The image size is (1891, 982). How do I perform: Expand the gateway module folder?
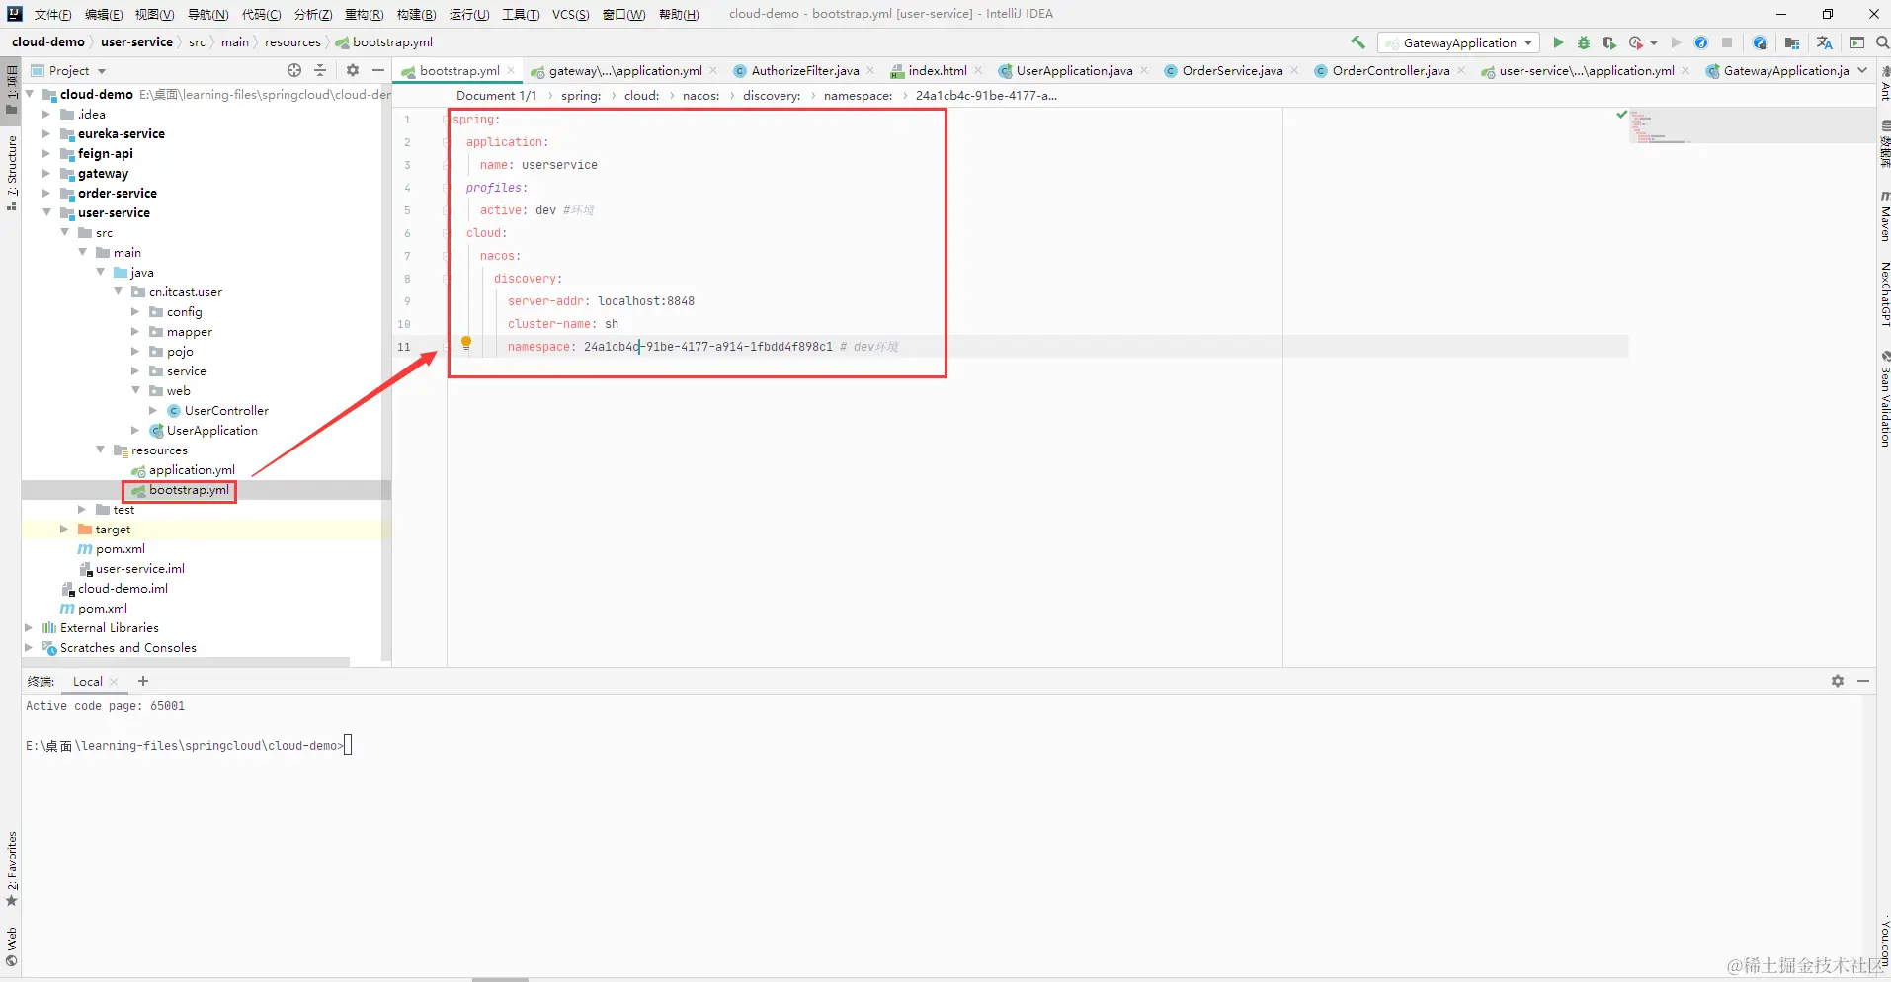(x=45, y=173)
